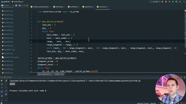Open the euler58 run configuration dropdown
186x104 pixels.
click(155, 2)
